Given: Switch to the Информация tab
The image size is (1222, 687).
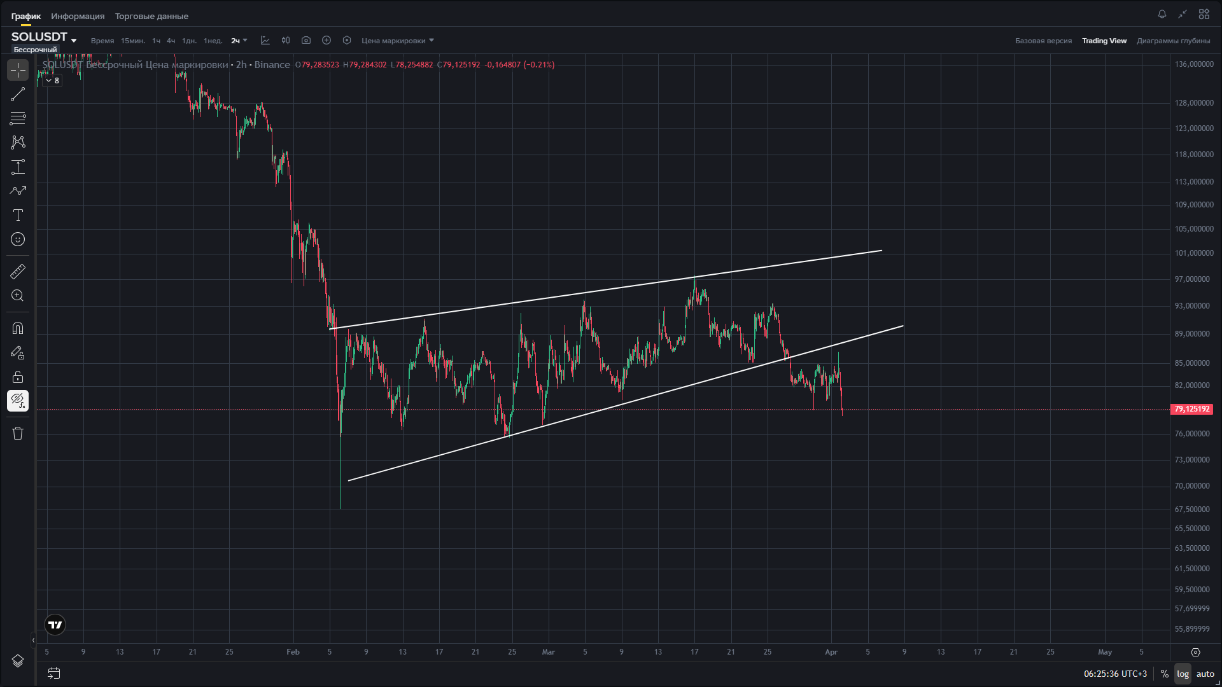Looking at the screenshot, I should point(78,16).
